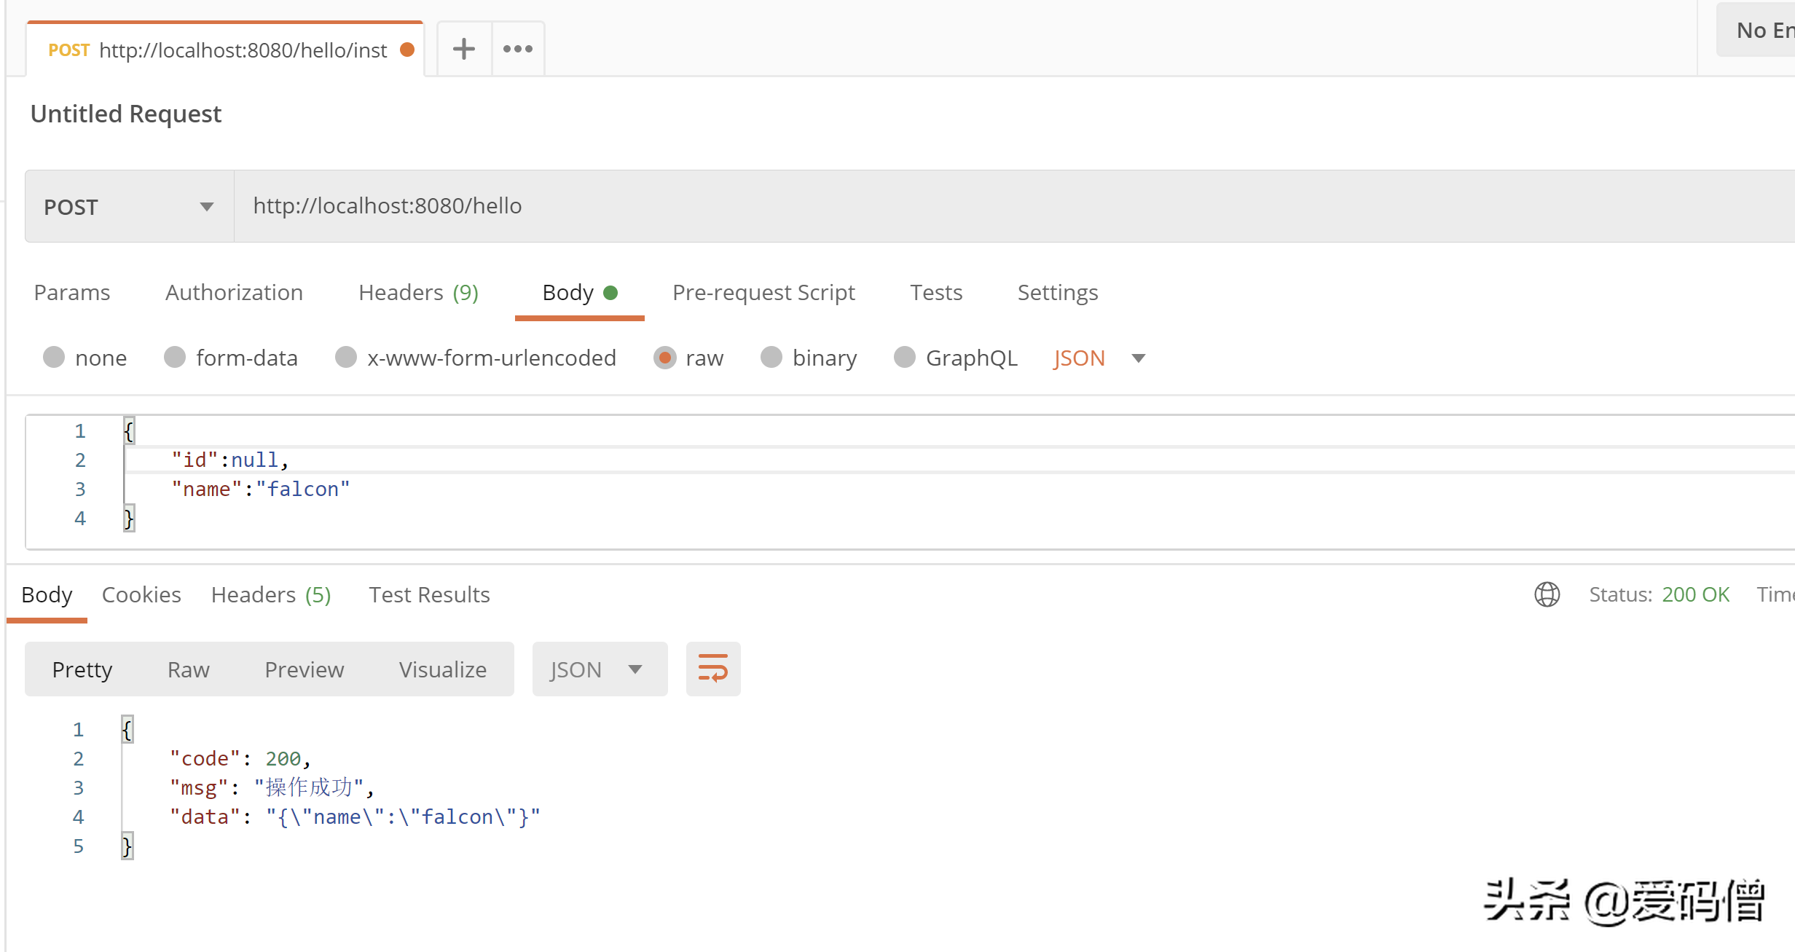Click the Visualize response button

pos(442,669)
